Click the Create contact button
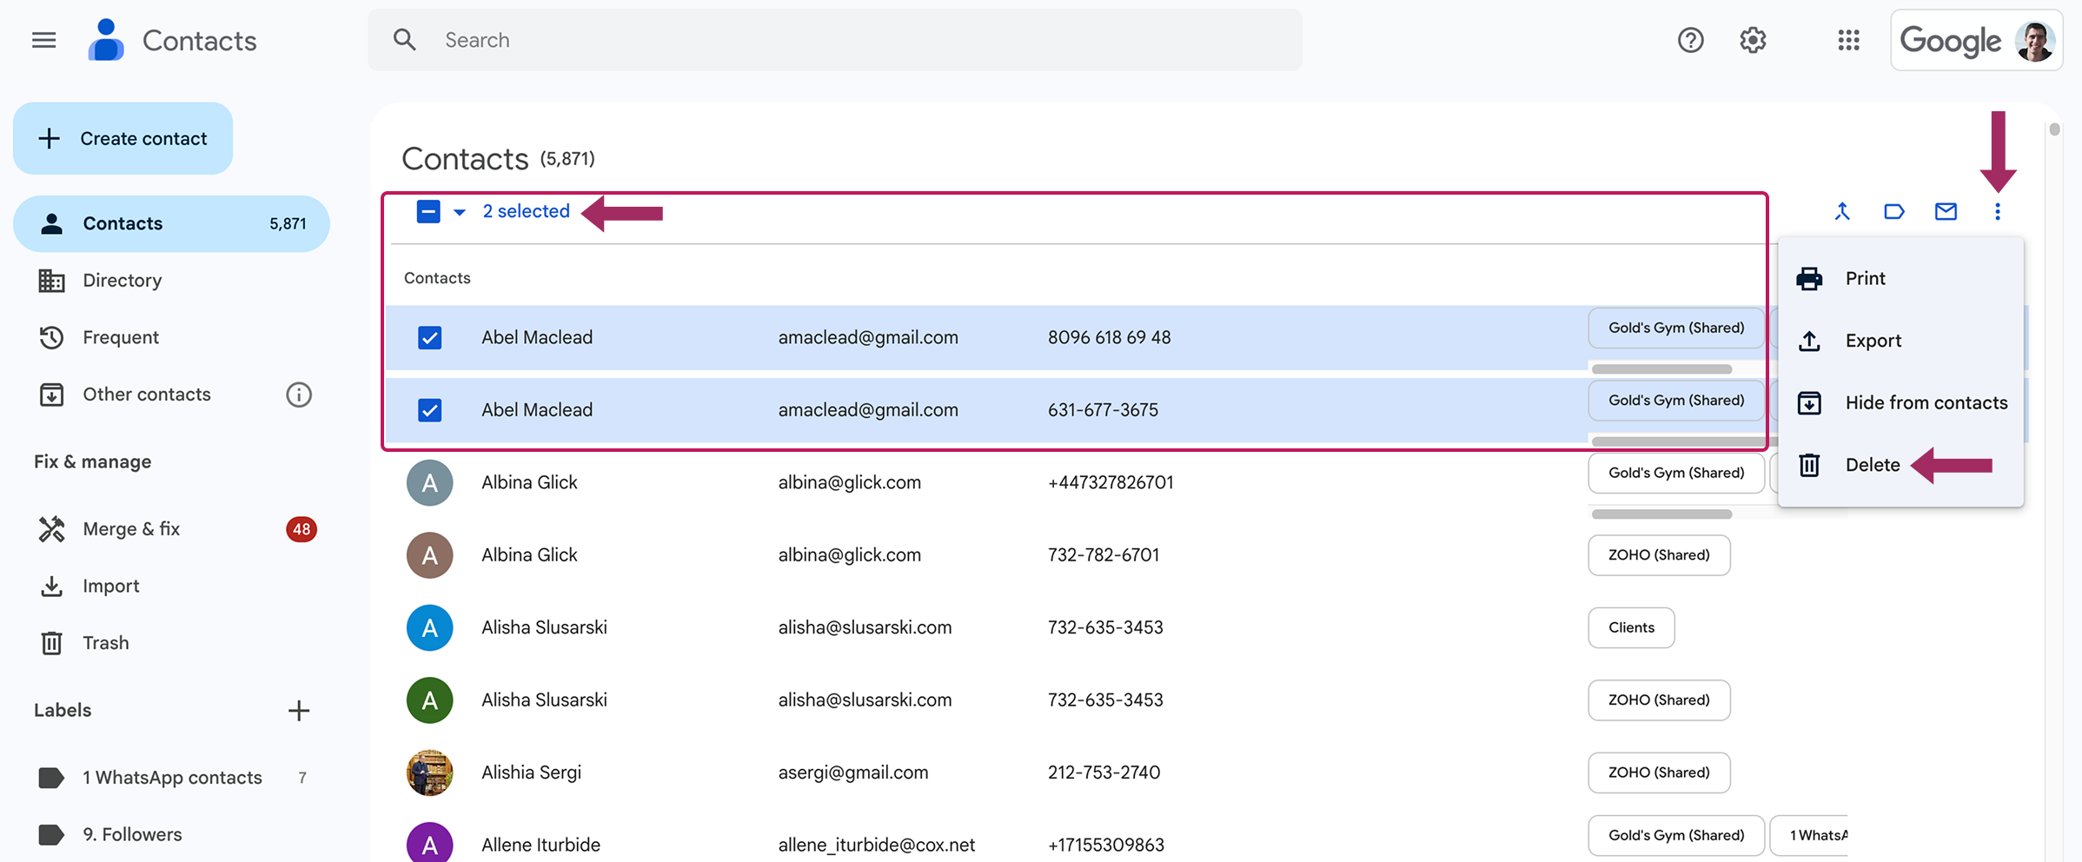 tap(123, 138)
